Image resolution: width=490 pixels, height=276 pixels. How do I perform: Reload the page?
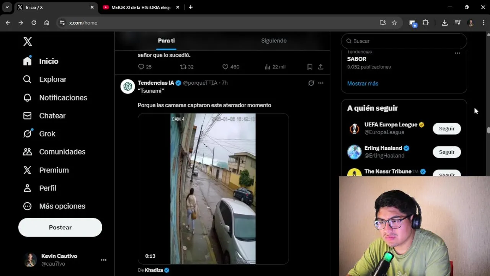[34, 23]
